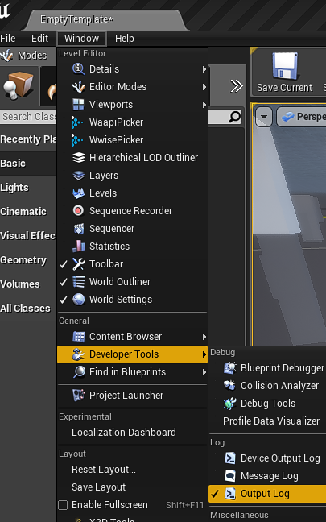326x522 pixels.
Task: Click the Hierarchical LOD Outliner icon
Action: point(79,157)
